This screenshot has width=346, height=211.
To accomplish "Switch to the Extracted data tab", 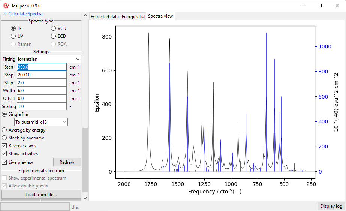I will tap(105, 17).
